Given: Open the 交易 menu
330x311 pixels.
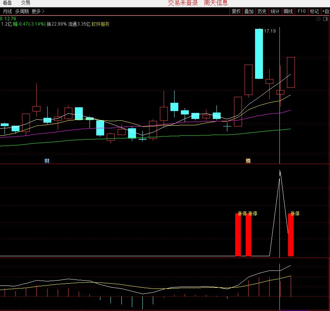Looking at the screenshot, I should pos(25,3).
